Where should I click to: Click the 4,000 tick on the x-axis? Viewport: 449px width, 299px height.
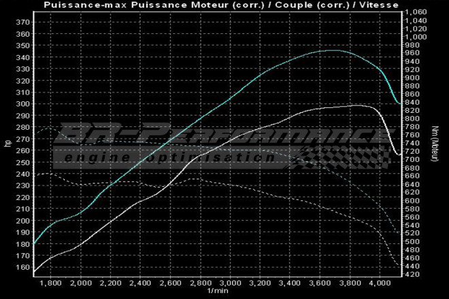point(379,282)
